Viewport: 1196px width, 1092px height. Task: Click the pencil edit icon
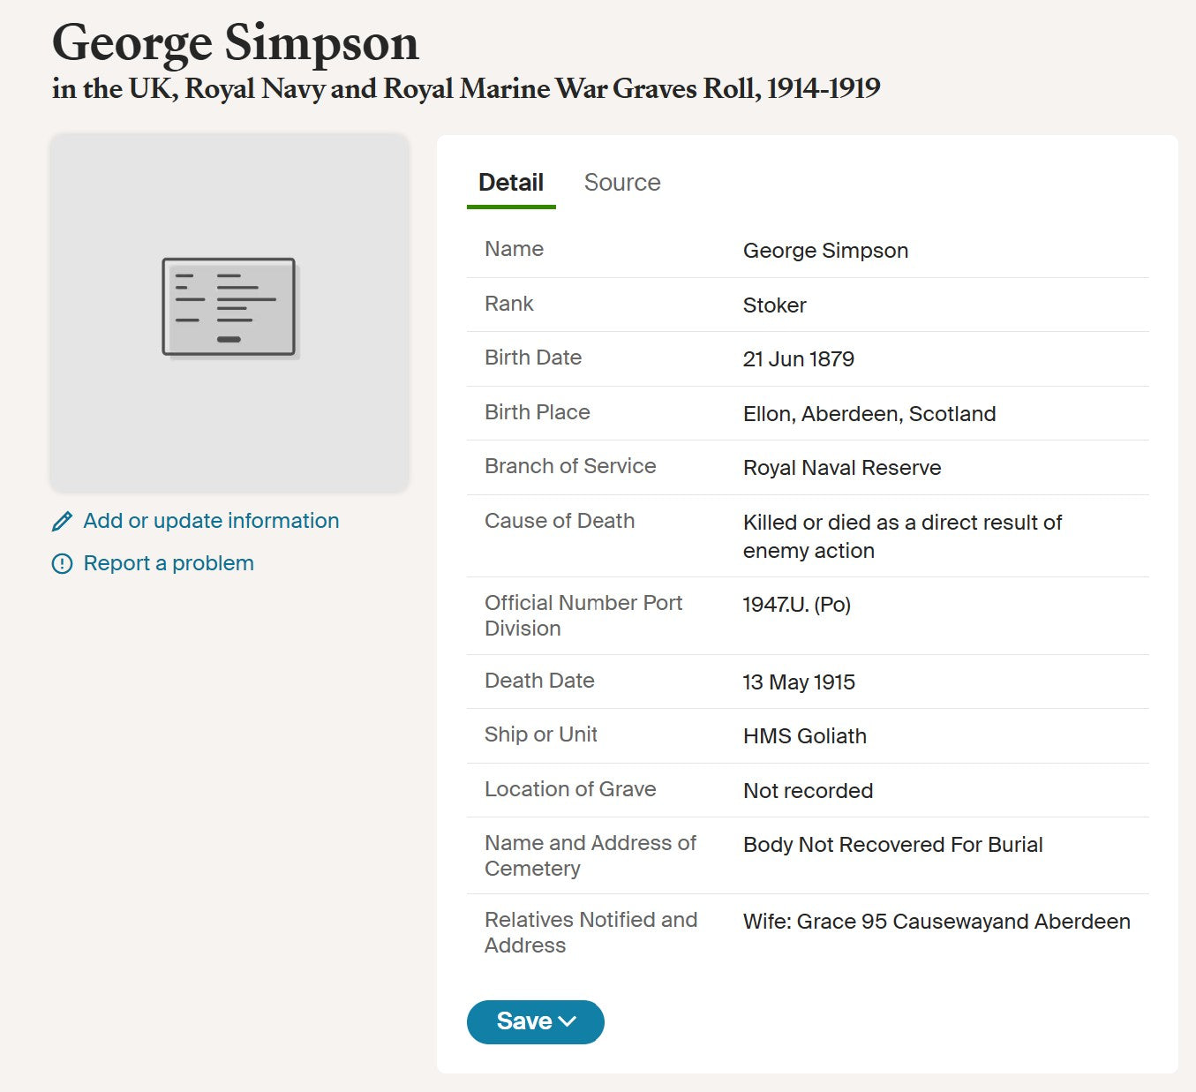pyautogui.click(x=62, y=522)
